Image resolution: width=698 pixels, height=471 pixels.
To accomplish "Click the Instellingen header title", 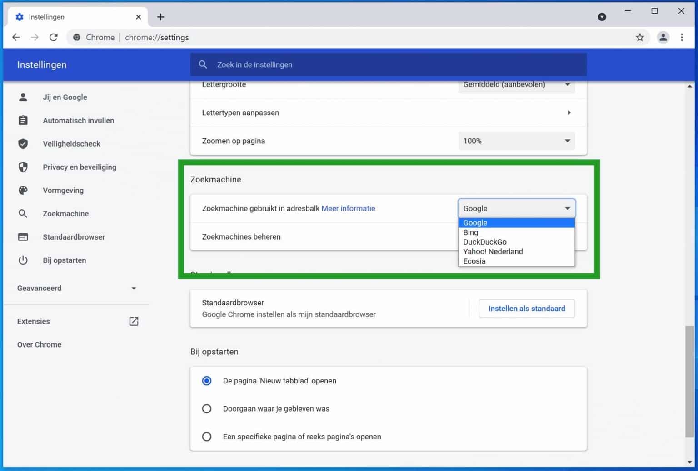I will pyautogui.click(x=42, y=64).
